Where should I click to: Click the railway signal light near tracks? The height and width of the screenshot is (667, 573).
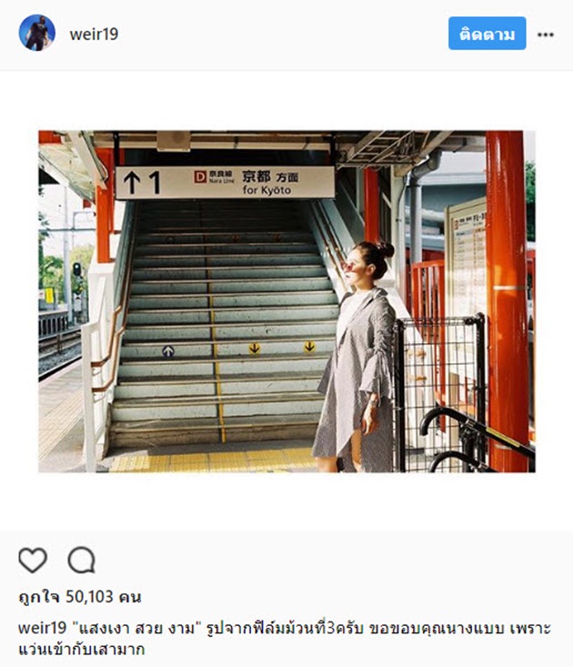coord(77,269)
